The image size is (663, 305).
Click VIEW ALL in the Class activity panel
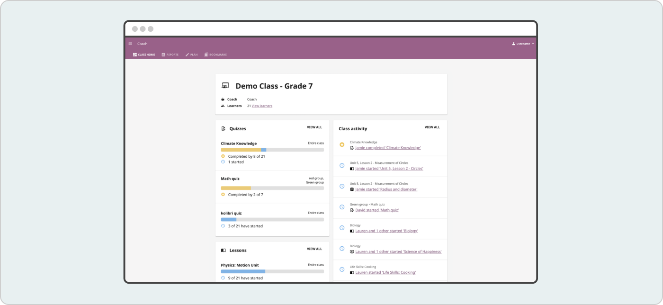[432, 127]
